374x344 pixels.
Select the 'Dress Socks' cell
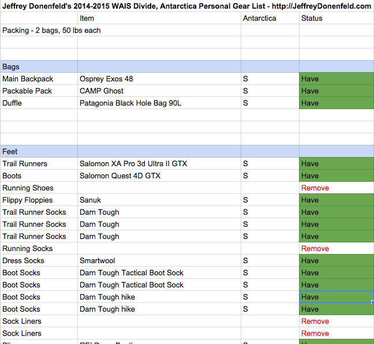coord(39,260)
